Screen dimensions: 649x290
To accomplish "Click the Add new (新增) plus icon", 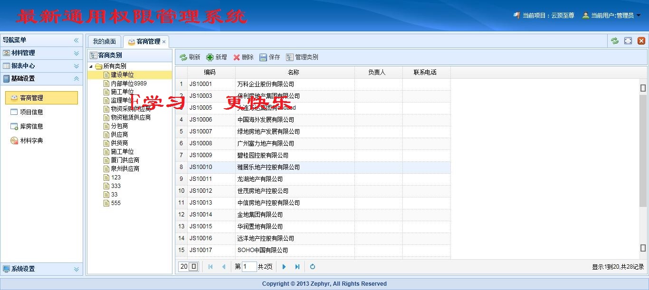I will (210, 57).
